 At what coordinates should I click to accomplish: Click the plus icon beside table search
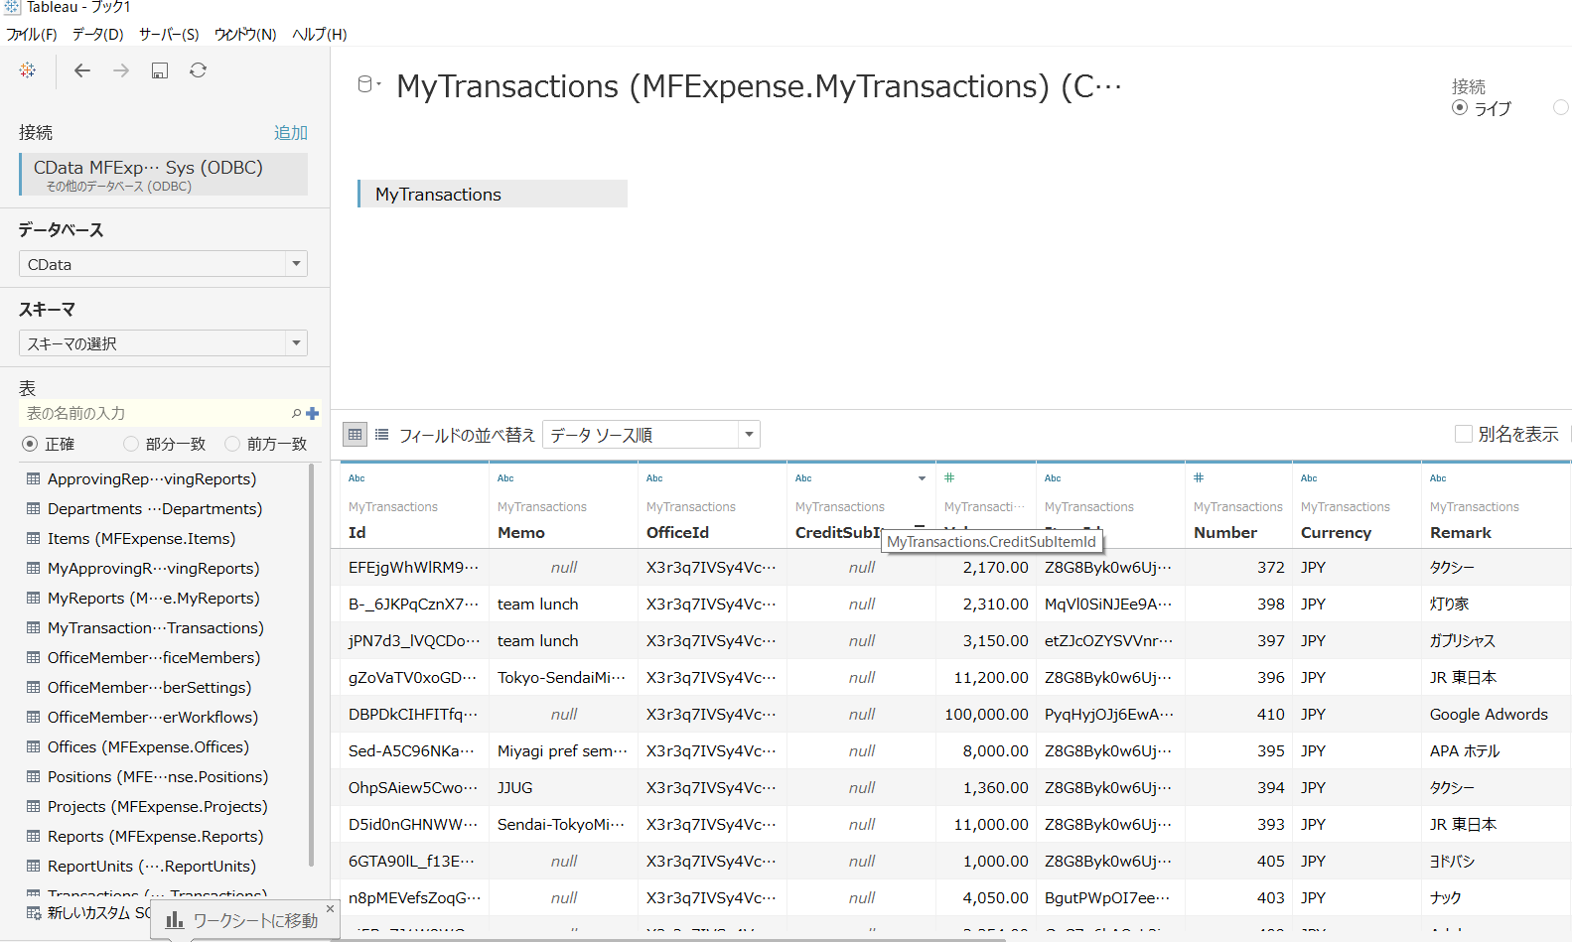click(x=313, y=414)
